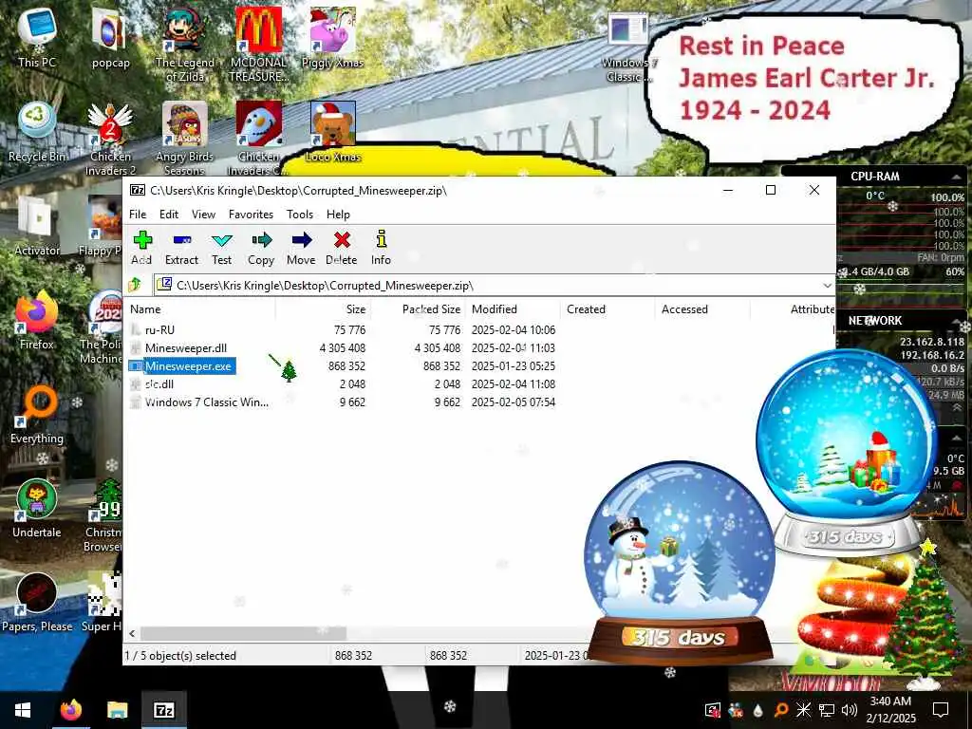Open the Papers, Please shortcut
This screenshot has width=972, height=729.
point(37,603)
